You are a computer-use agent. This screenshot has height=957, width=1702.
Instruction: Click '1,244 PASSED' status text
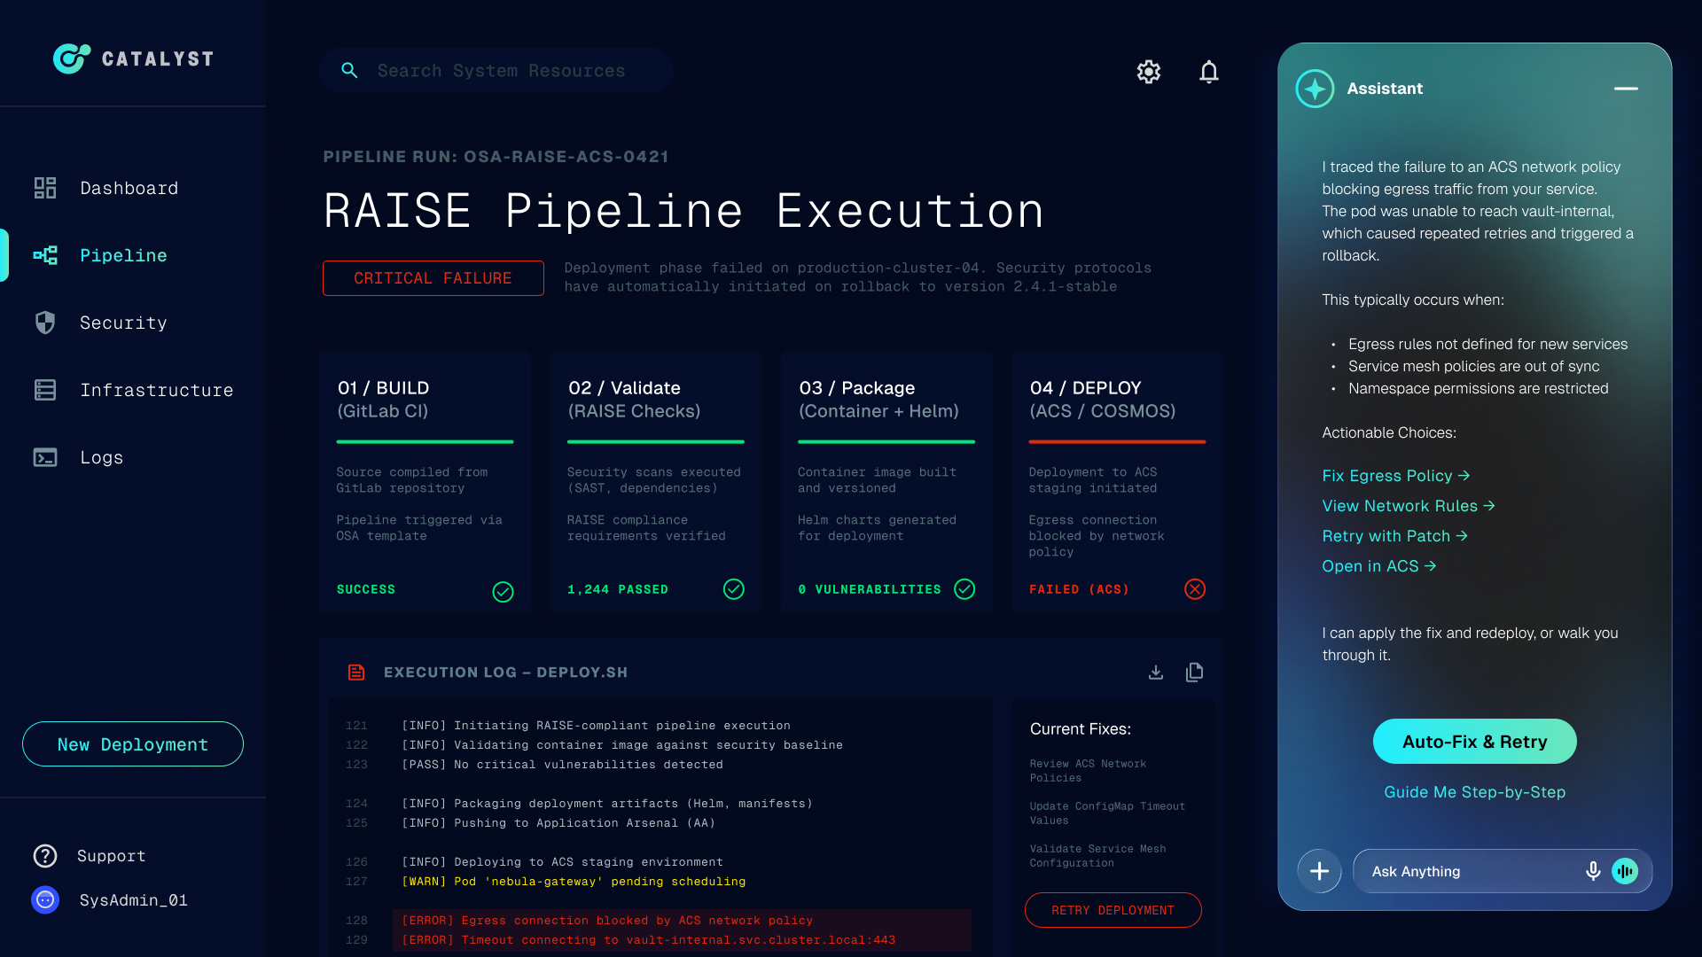(x=618, y=589)
